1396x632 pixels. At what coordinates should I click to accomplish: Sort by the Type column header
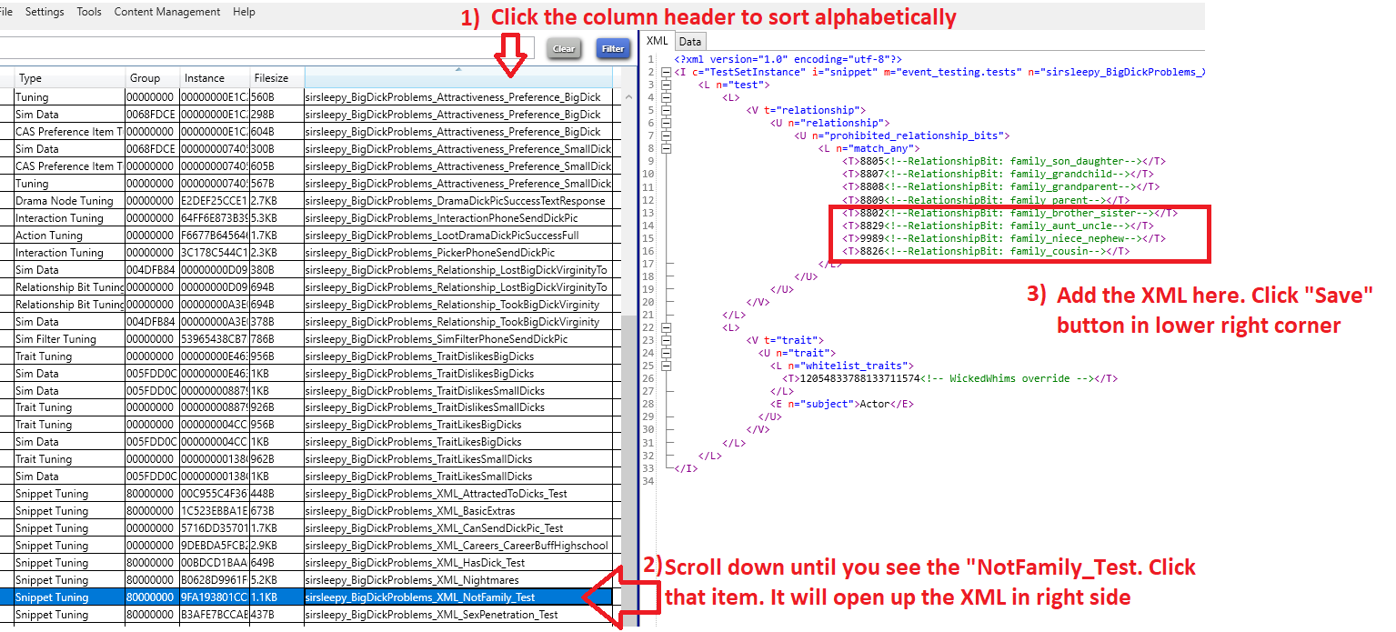(x=69, y=78)
